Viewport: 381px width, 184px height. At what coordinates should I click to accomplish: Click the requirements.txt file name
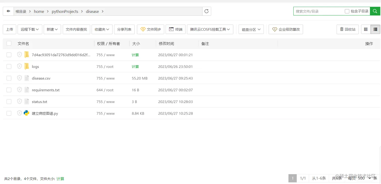(46, 90)
